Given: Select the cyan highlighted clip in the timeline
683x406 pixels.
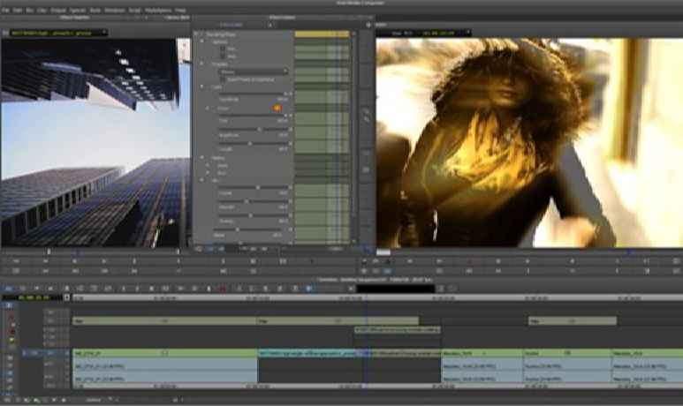Looking at the screenshot, I should (x=307, y=353).
